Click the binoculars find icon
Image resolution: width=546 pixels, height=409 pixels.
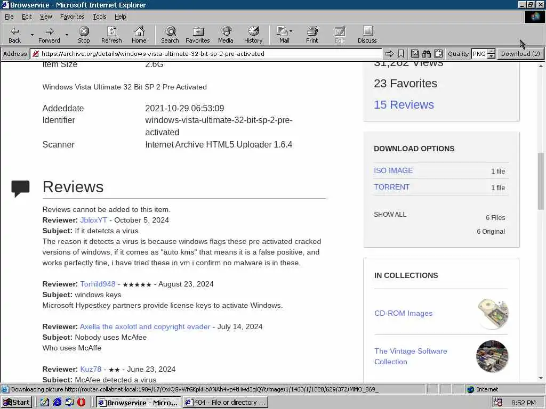[x=427, y=54]
